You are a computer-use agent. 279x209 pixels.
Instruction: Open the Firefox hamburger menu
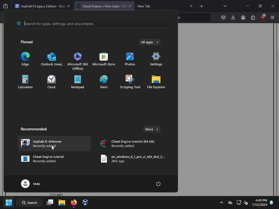[x=272, y=17]
